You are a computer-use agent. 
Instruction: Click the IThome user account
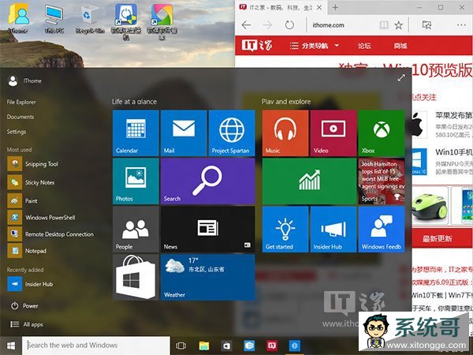pyautogui.click(x=24, y=81)
